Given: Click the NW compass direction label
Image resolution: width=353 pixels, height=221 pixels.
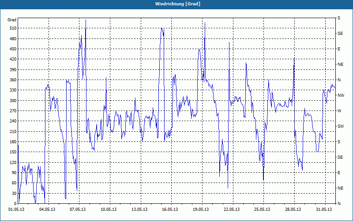Looking at the screenshot, I should 341,95.
